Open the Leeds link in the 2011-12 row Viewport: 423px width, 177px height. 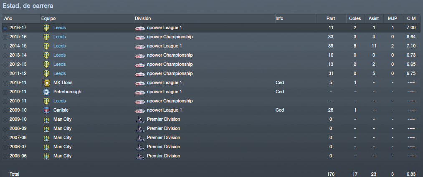(59, 73)
